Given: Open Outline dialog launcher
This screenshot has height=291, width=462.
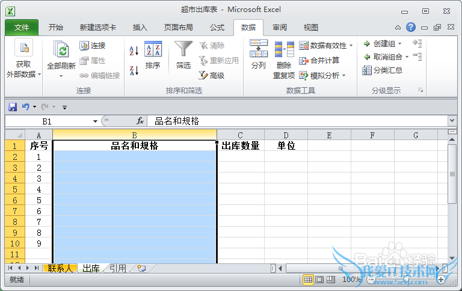Looking at the screenshot, I should (x=420, y=90).
